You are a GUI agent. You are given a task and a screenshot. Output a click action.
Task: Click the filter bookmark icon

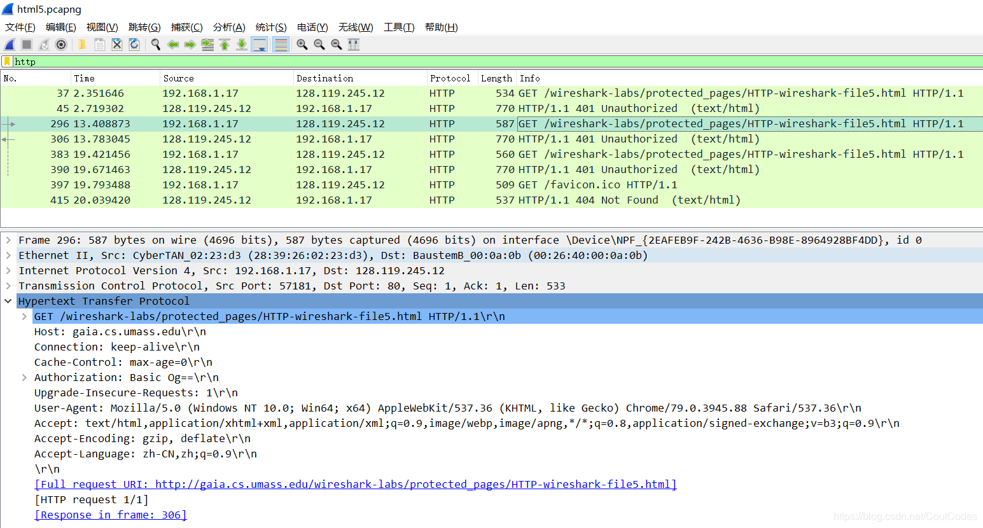tap(7, 62)
